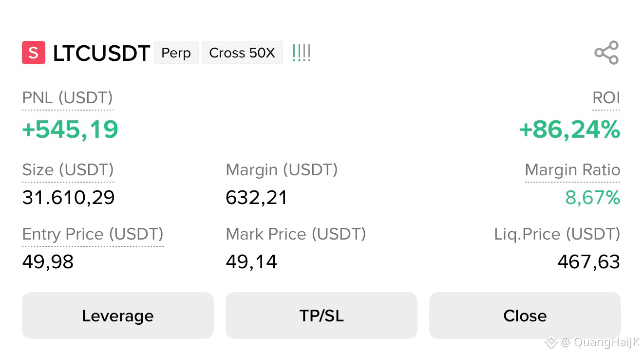643x354 pixels.
Task: Click the ADL exclamation-bars indicator
Action: pyautogui.click(x=301, y=53)
